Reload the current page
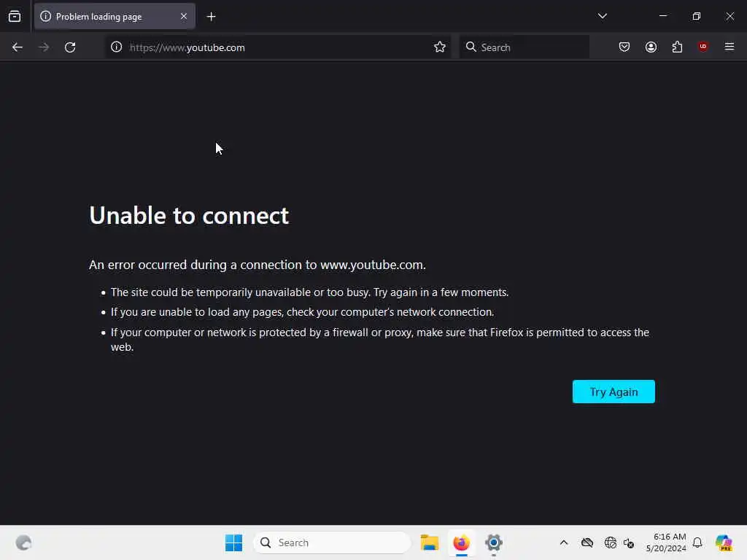 click(70, 47)
